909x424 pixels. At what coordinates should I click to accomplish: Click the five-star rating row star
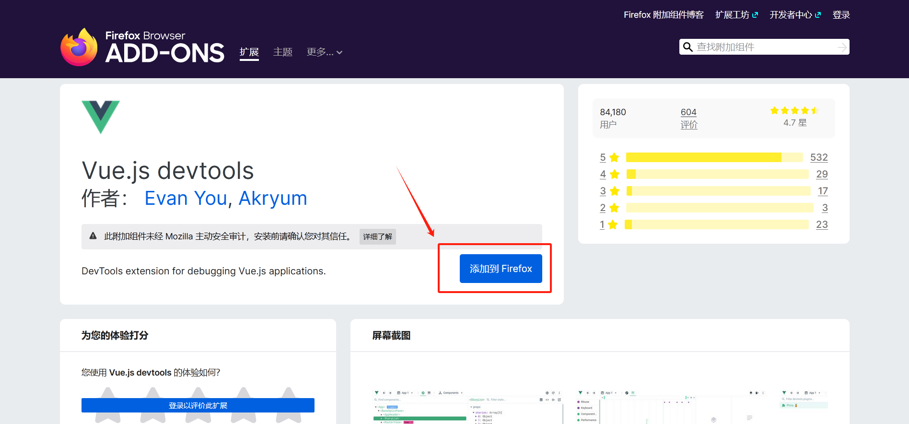[614, 157]
